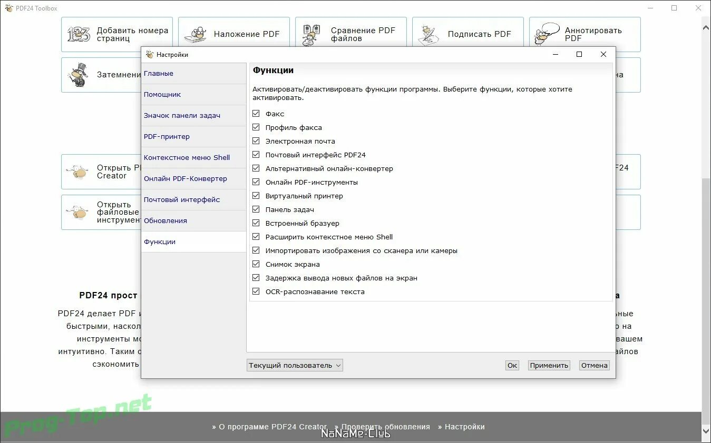Switch to the 'Помощник' settings section

click(x=193, y=95)
